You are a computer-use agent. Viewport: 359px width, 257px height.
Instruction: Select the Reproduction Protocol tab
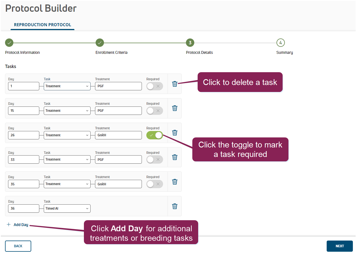coord(43,25)
